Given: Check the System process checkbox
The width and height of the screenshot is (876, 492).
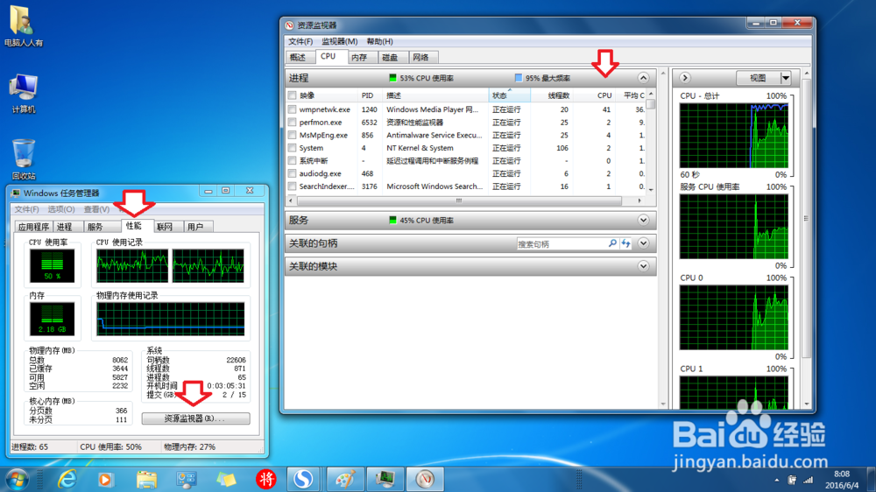Looking at the screenshot, I should pos(293,148).
